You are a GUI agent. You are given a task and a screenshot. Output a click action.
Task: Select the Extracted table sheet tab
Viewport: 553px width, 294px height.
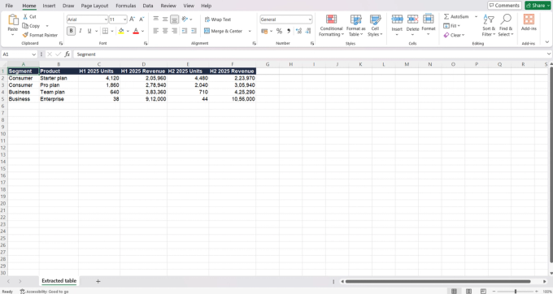(59, 281)
